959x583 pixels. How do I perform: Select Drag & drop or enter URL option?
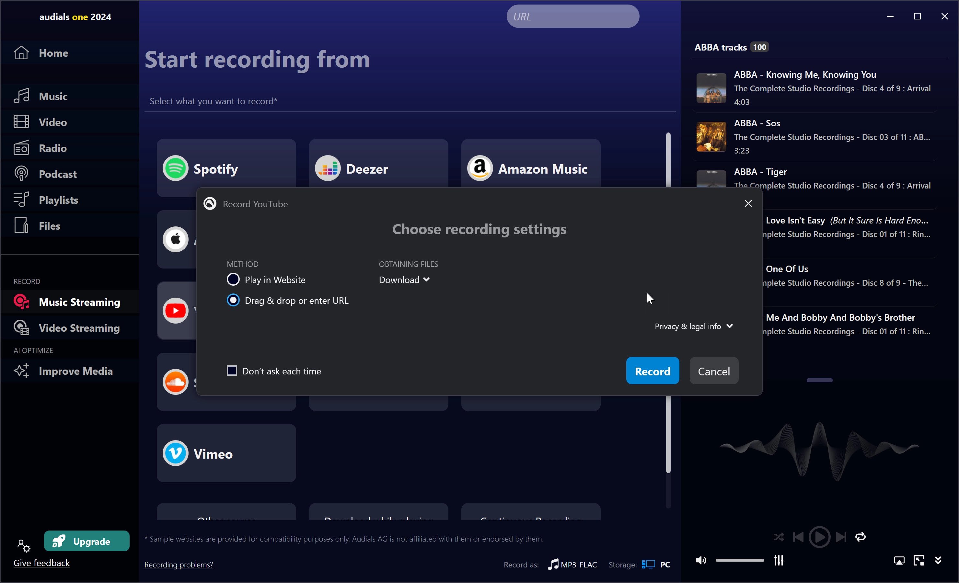click(x=233, y=300)
